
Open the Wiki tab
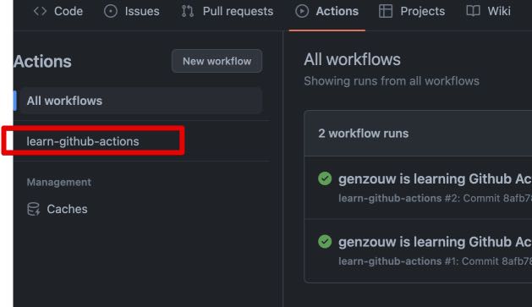(x=489, y=11)
